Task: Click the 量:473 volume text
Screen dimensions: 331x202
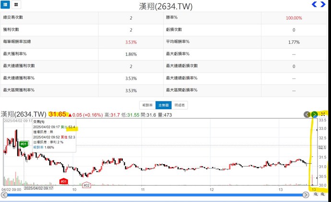Action: point(165,115)
